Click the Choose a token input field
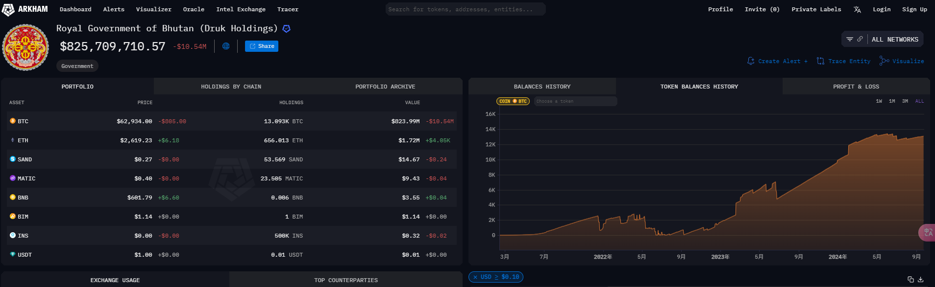This screenshot has width=935, height=287. point(575,101)
